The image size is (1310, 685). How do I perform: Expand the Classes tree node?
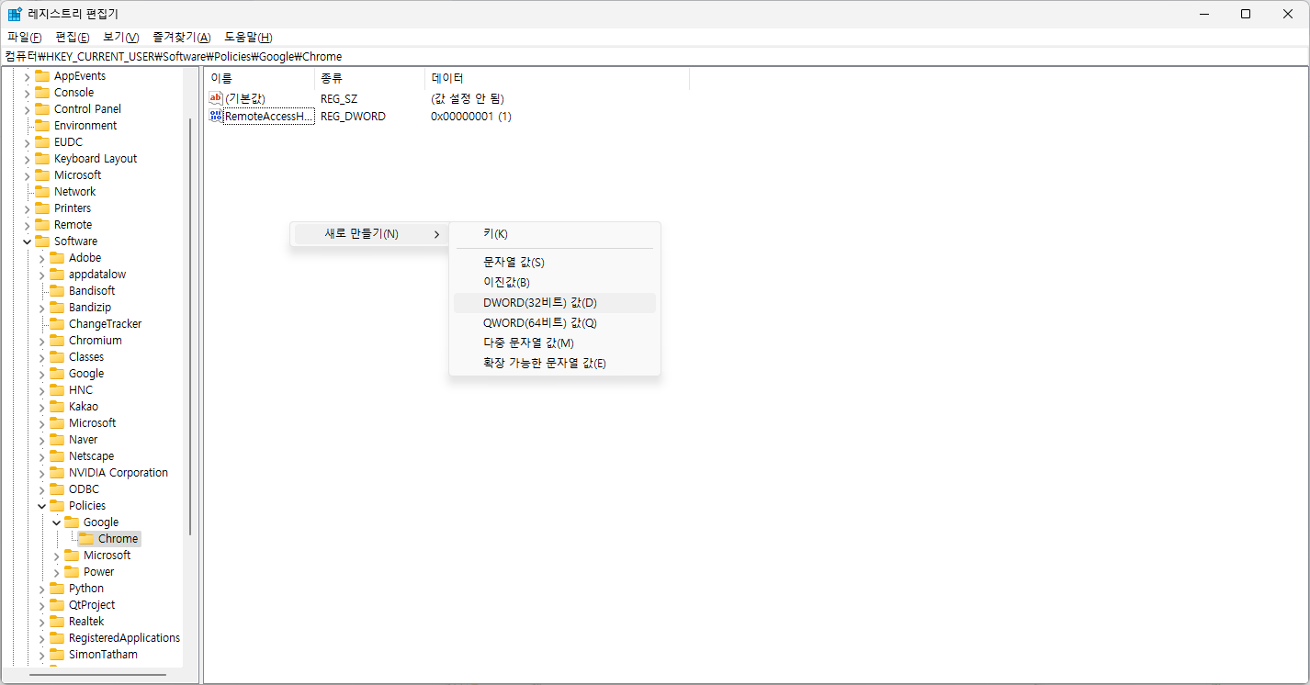(41, 357)
